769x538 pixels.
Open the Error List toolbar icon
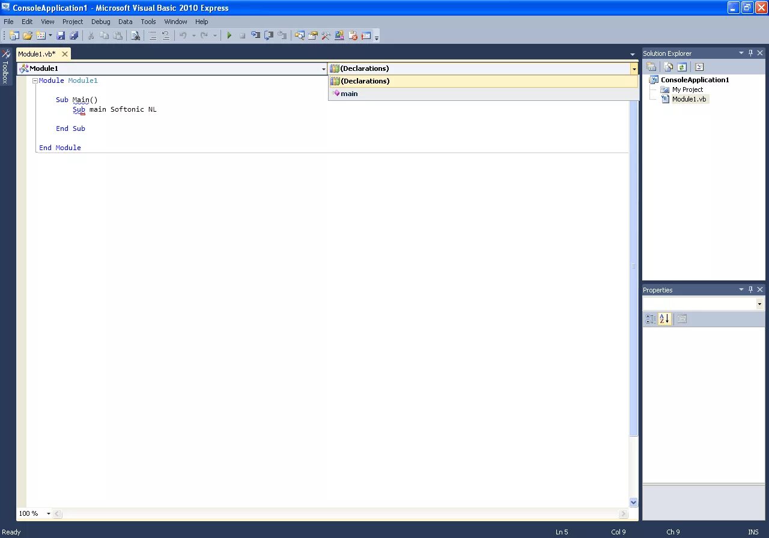353,35
